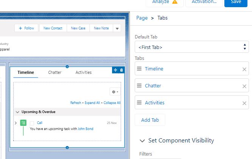Viewport: 252px width, 159px height.
Task: Remove the Timeline tab with X icon
Action: coord(244,69)
